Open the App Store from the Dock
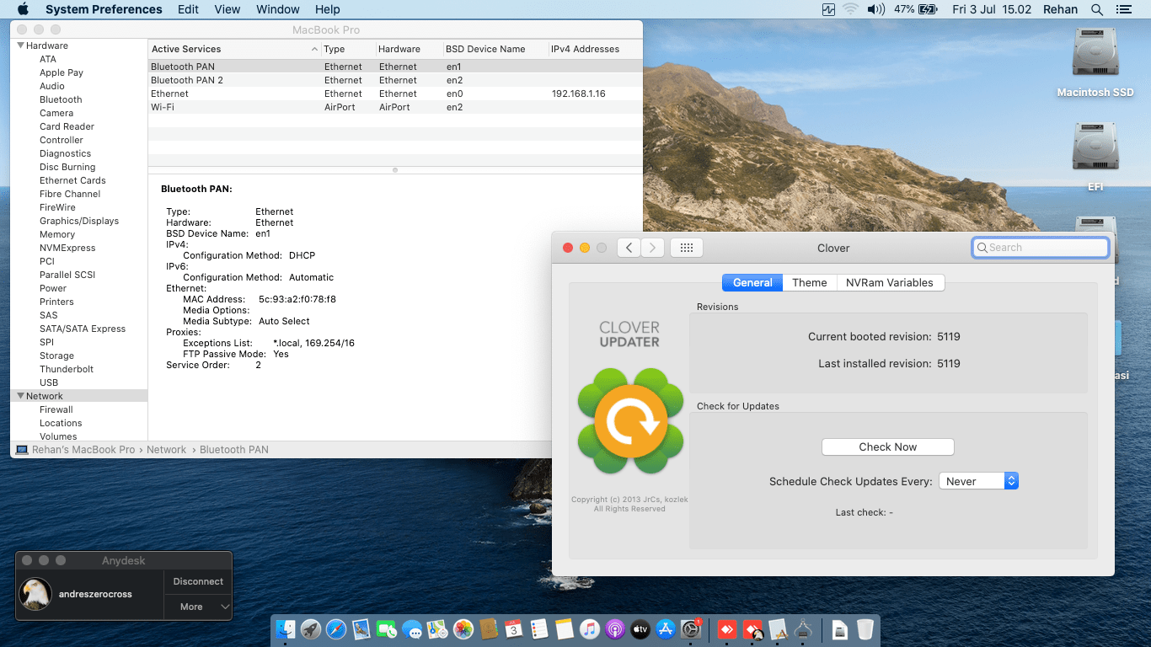Viewport: 1151px width, 647px height. (666, 629)
